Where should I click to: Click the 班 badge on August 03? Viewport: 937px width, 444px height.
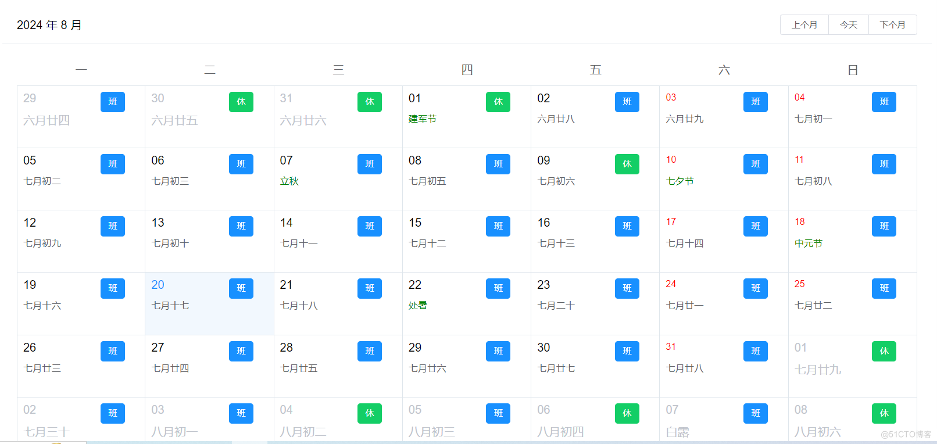[756, 102]
